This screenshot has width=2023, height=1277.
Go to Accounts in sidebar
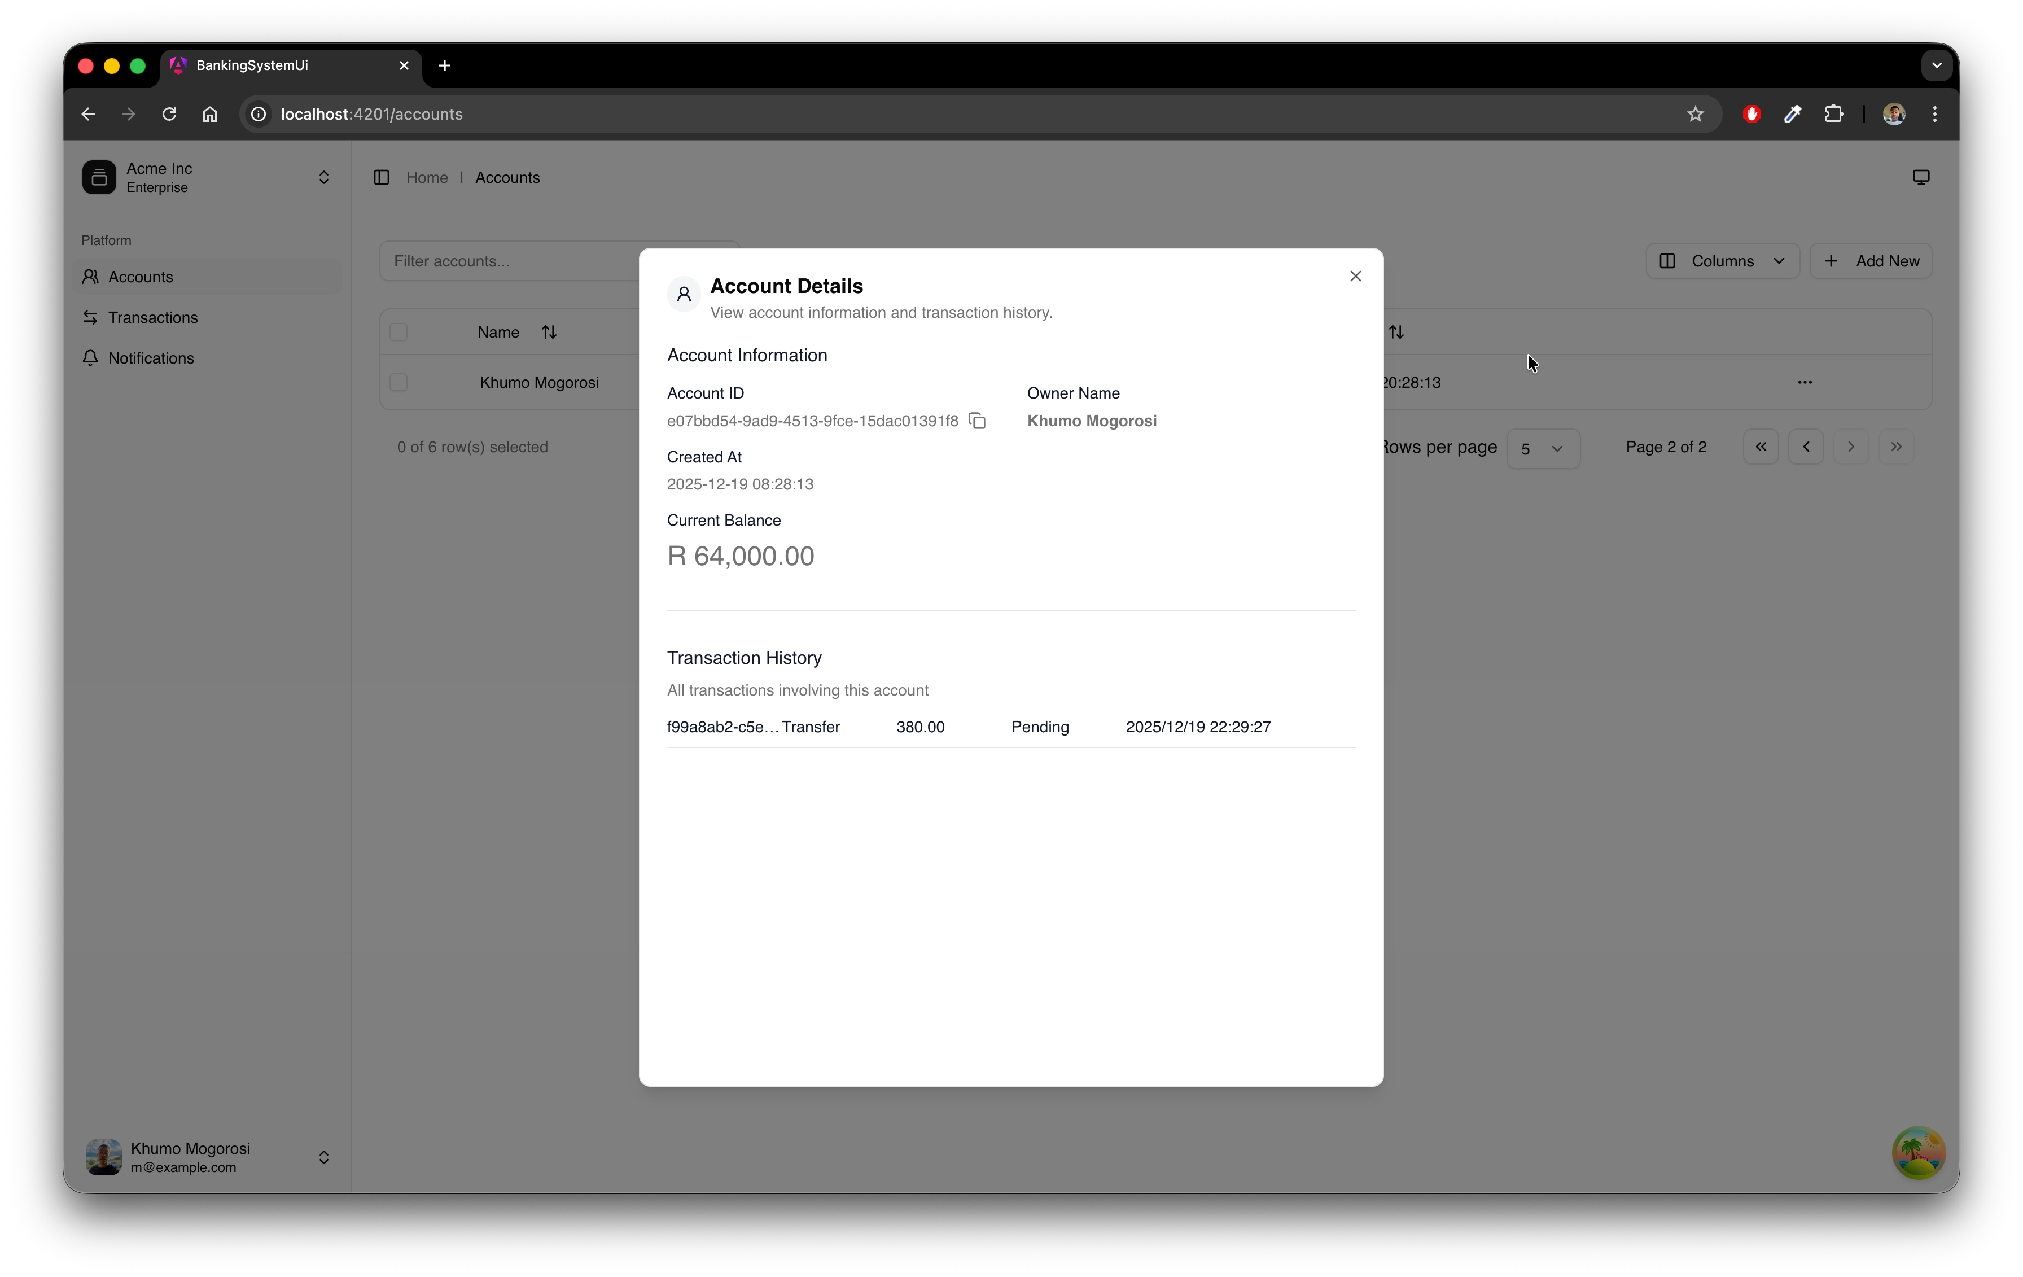(141, 277)
